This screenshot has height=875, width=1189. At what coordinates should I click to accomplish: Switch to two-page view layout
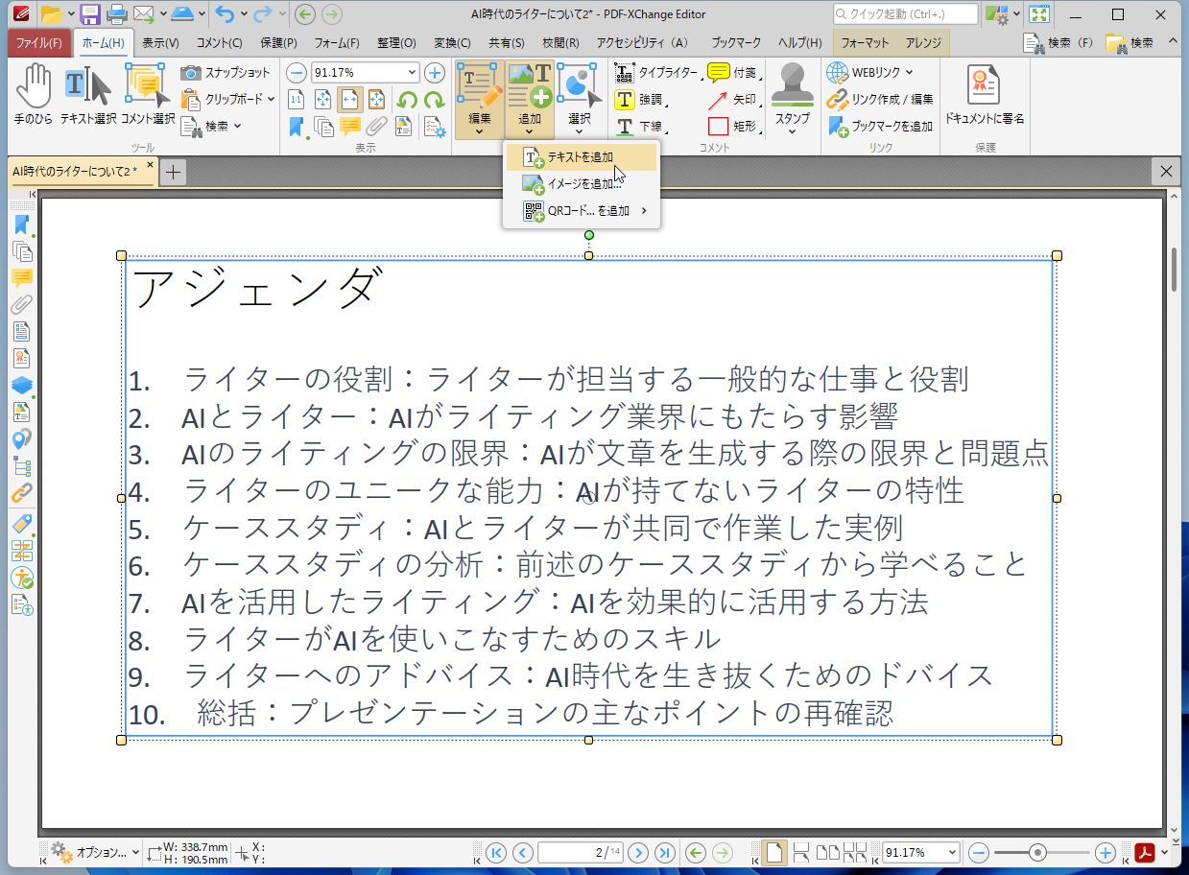[828, 852]
